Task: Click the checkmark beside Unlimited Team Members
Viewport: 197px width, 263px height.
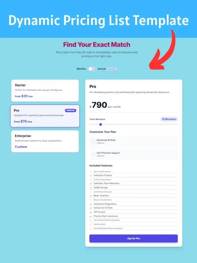Action: click(91, 183)
